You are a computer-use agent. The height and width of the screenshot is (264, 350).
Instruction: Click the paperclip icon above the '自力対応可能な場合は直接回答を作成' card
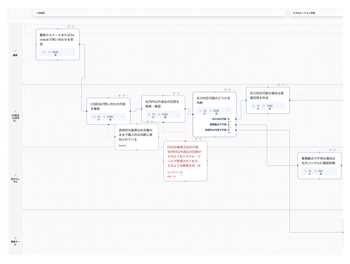pos(279,85)
